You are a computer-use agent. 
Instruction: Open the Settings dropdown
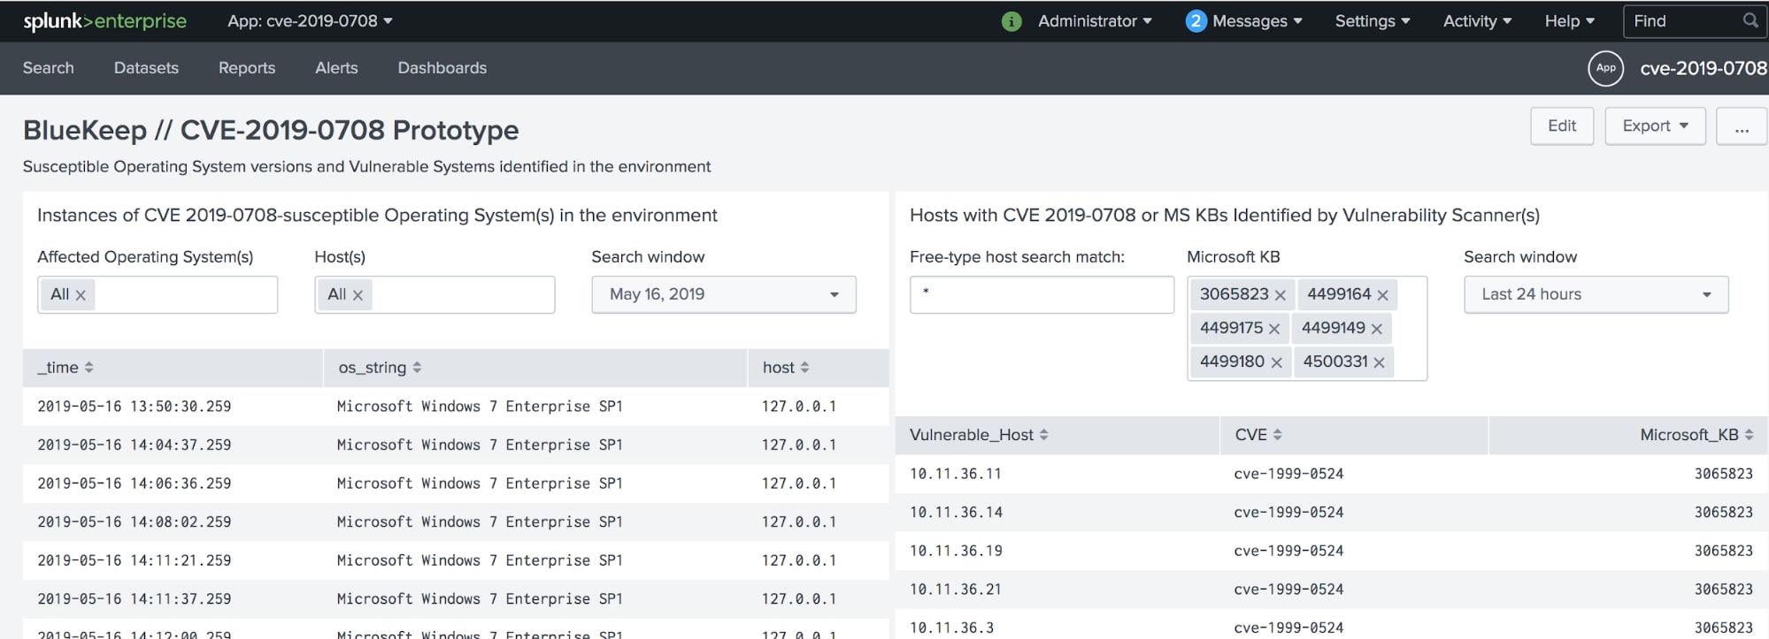pyautogui.click(x=1373, y=21)
